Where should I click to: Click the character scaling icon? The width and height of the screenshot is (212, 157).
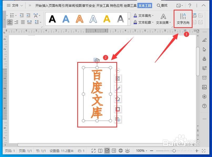[36, 15]
